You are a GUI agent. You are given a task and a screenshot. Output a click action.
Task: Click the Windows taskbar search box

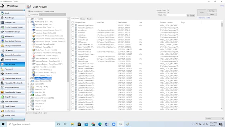[31, 124]
